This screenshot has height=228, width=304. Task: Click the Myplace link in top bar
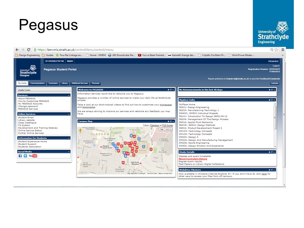point(70,61)
